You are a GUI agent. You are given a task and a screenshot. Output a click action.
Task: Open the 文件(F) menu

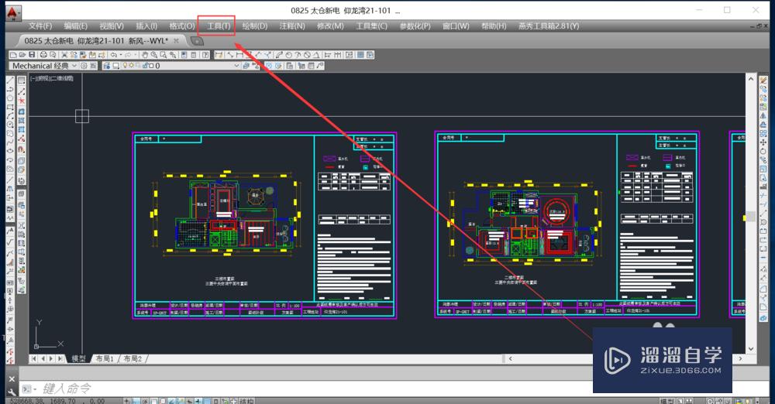coord(40,26)
